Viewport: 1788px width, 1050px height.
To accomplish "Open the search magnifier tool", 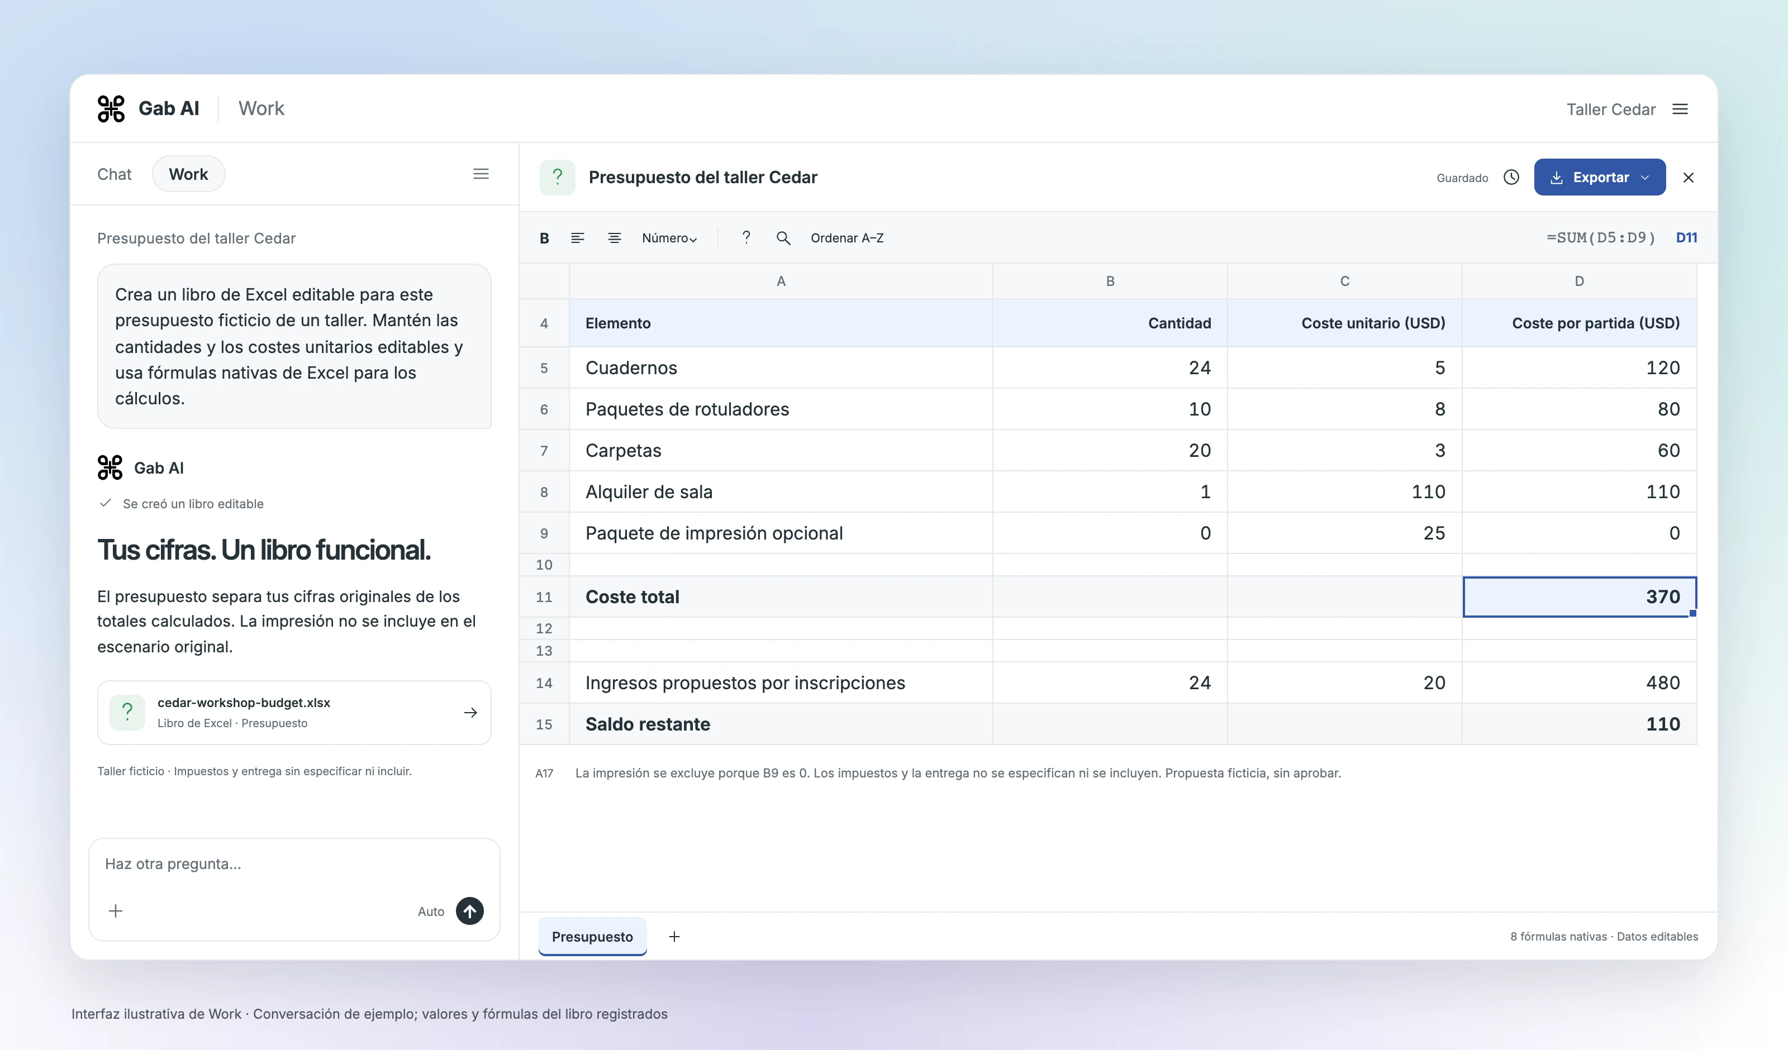I will pos(783,238).
